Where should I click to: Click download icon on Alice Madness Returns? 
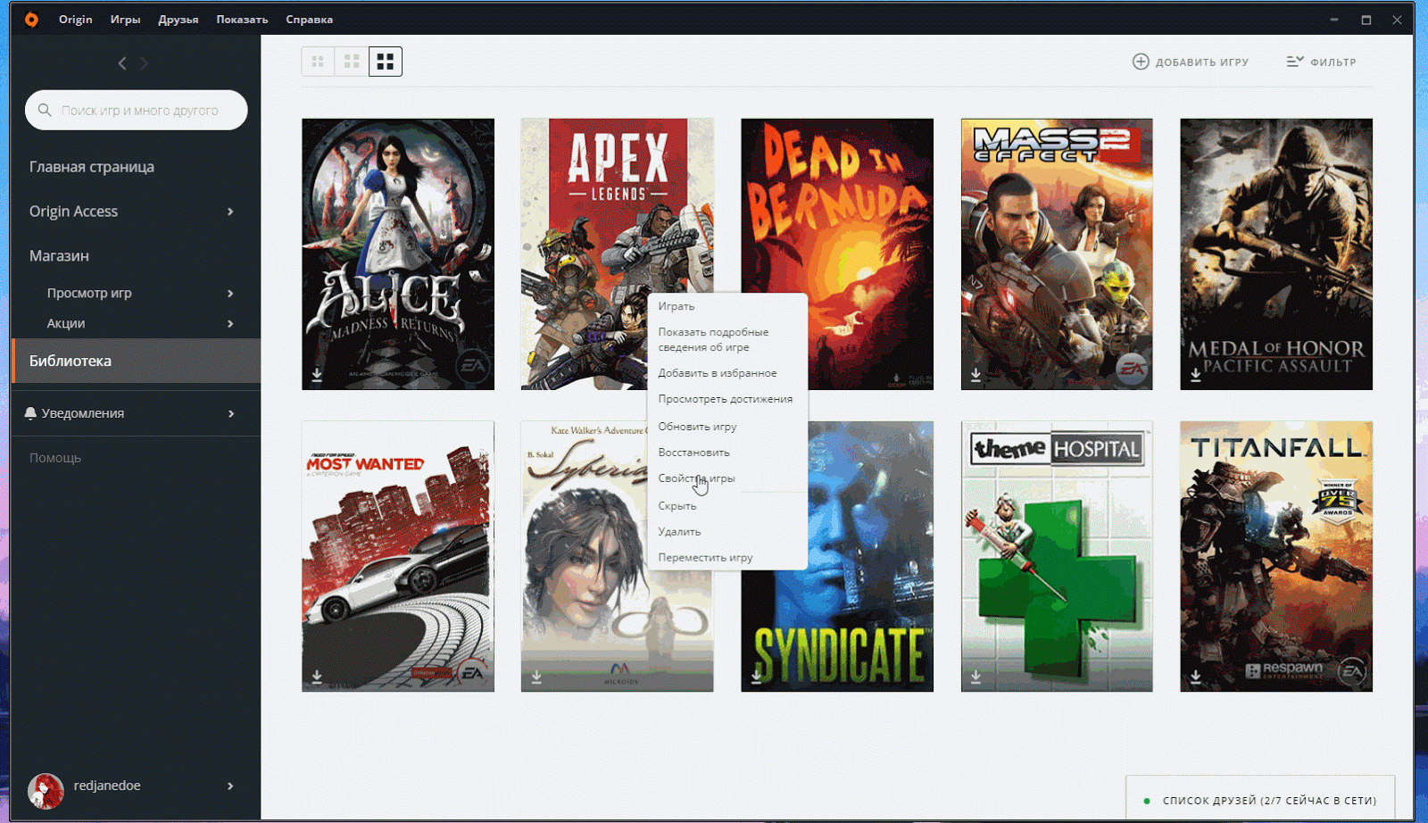pos(317,375)
